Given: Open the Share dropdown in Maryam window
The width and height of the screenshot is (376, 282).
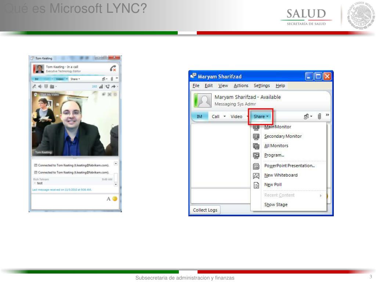Looking at the screenshot, I should coord(261,116).
